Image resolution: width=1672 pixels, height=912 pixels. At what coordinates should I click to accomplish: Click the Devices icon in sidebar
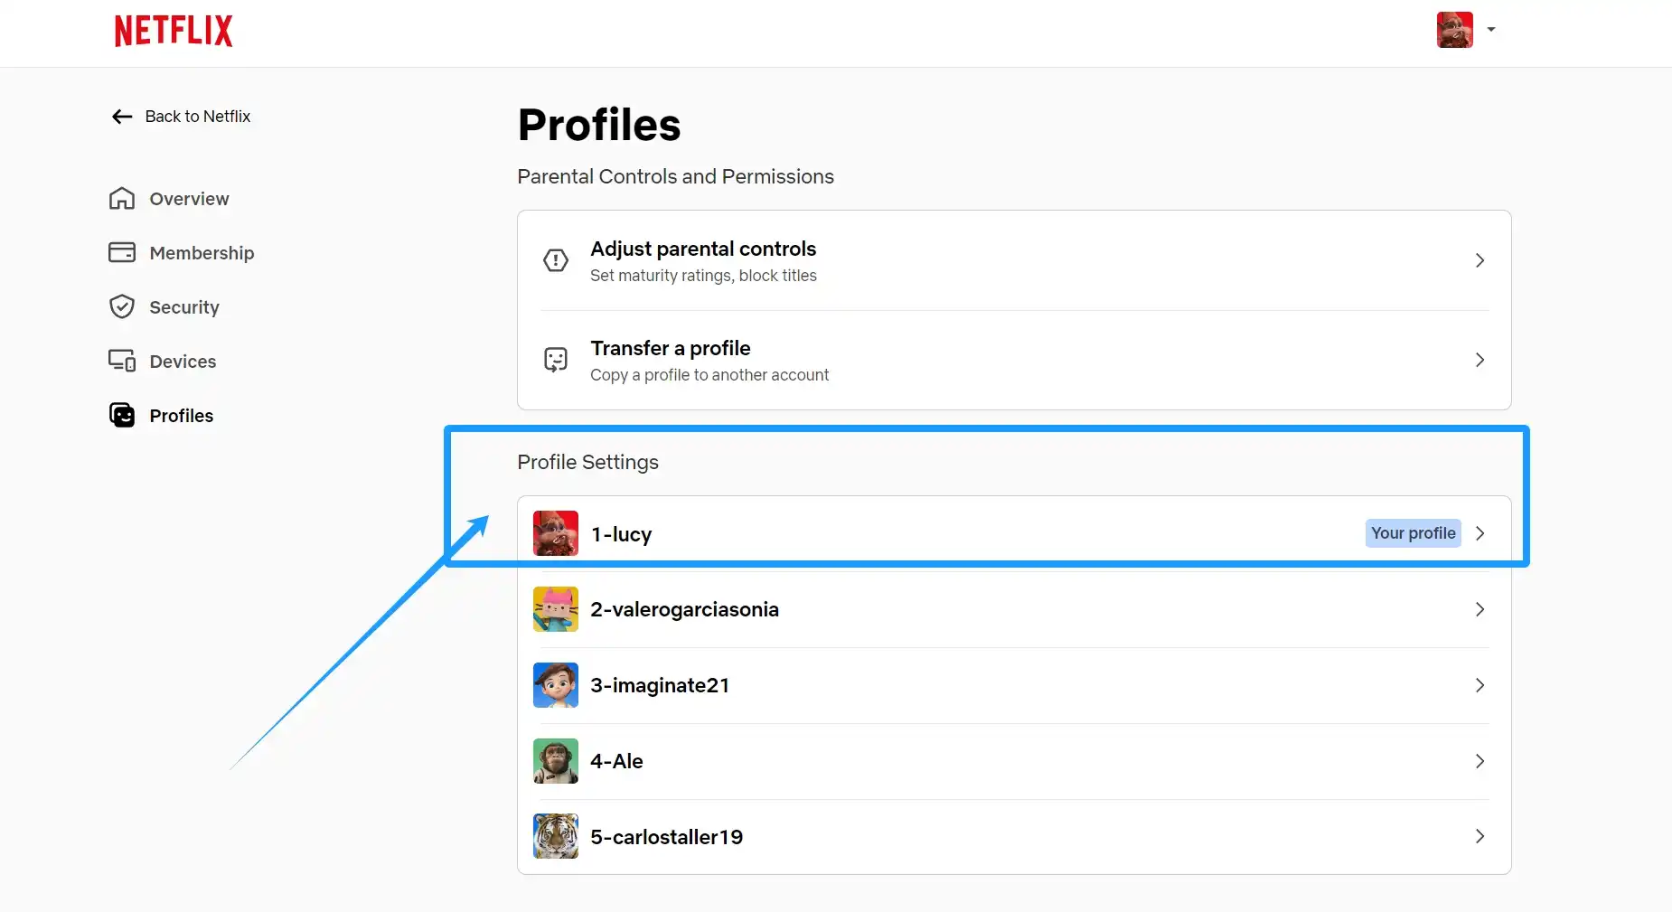122,361
